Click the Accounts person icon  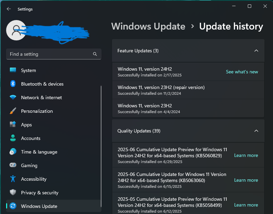tap(13, 138)
